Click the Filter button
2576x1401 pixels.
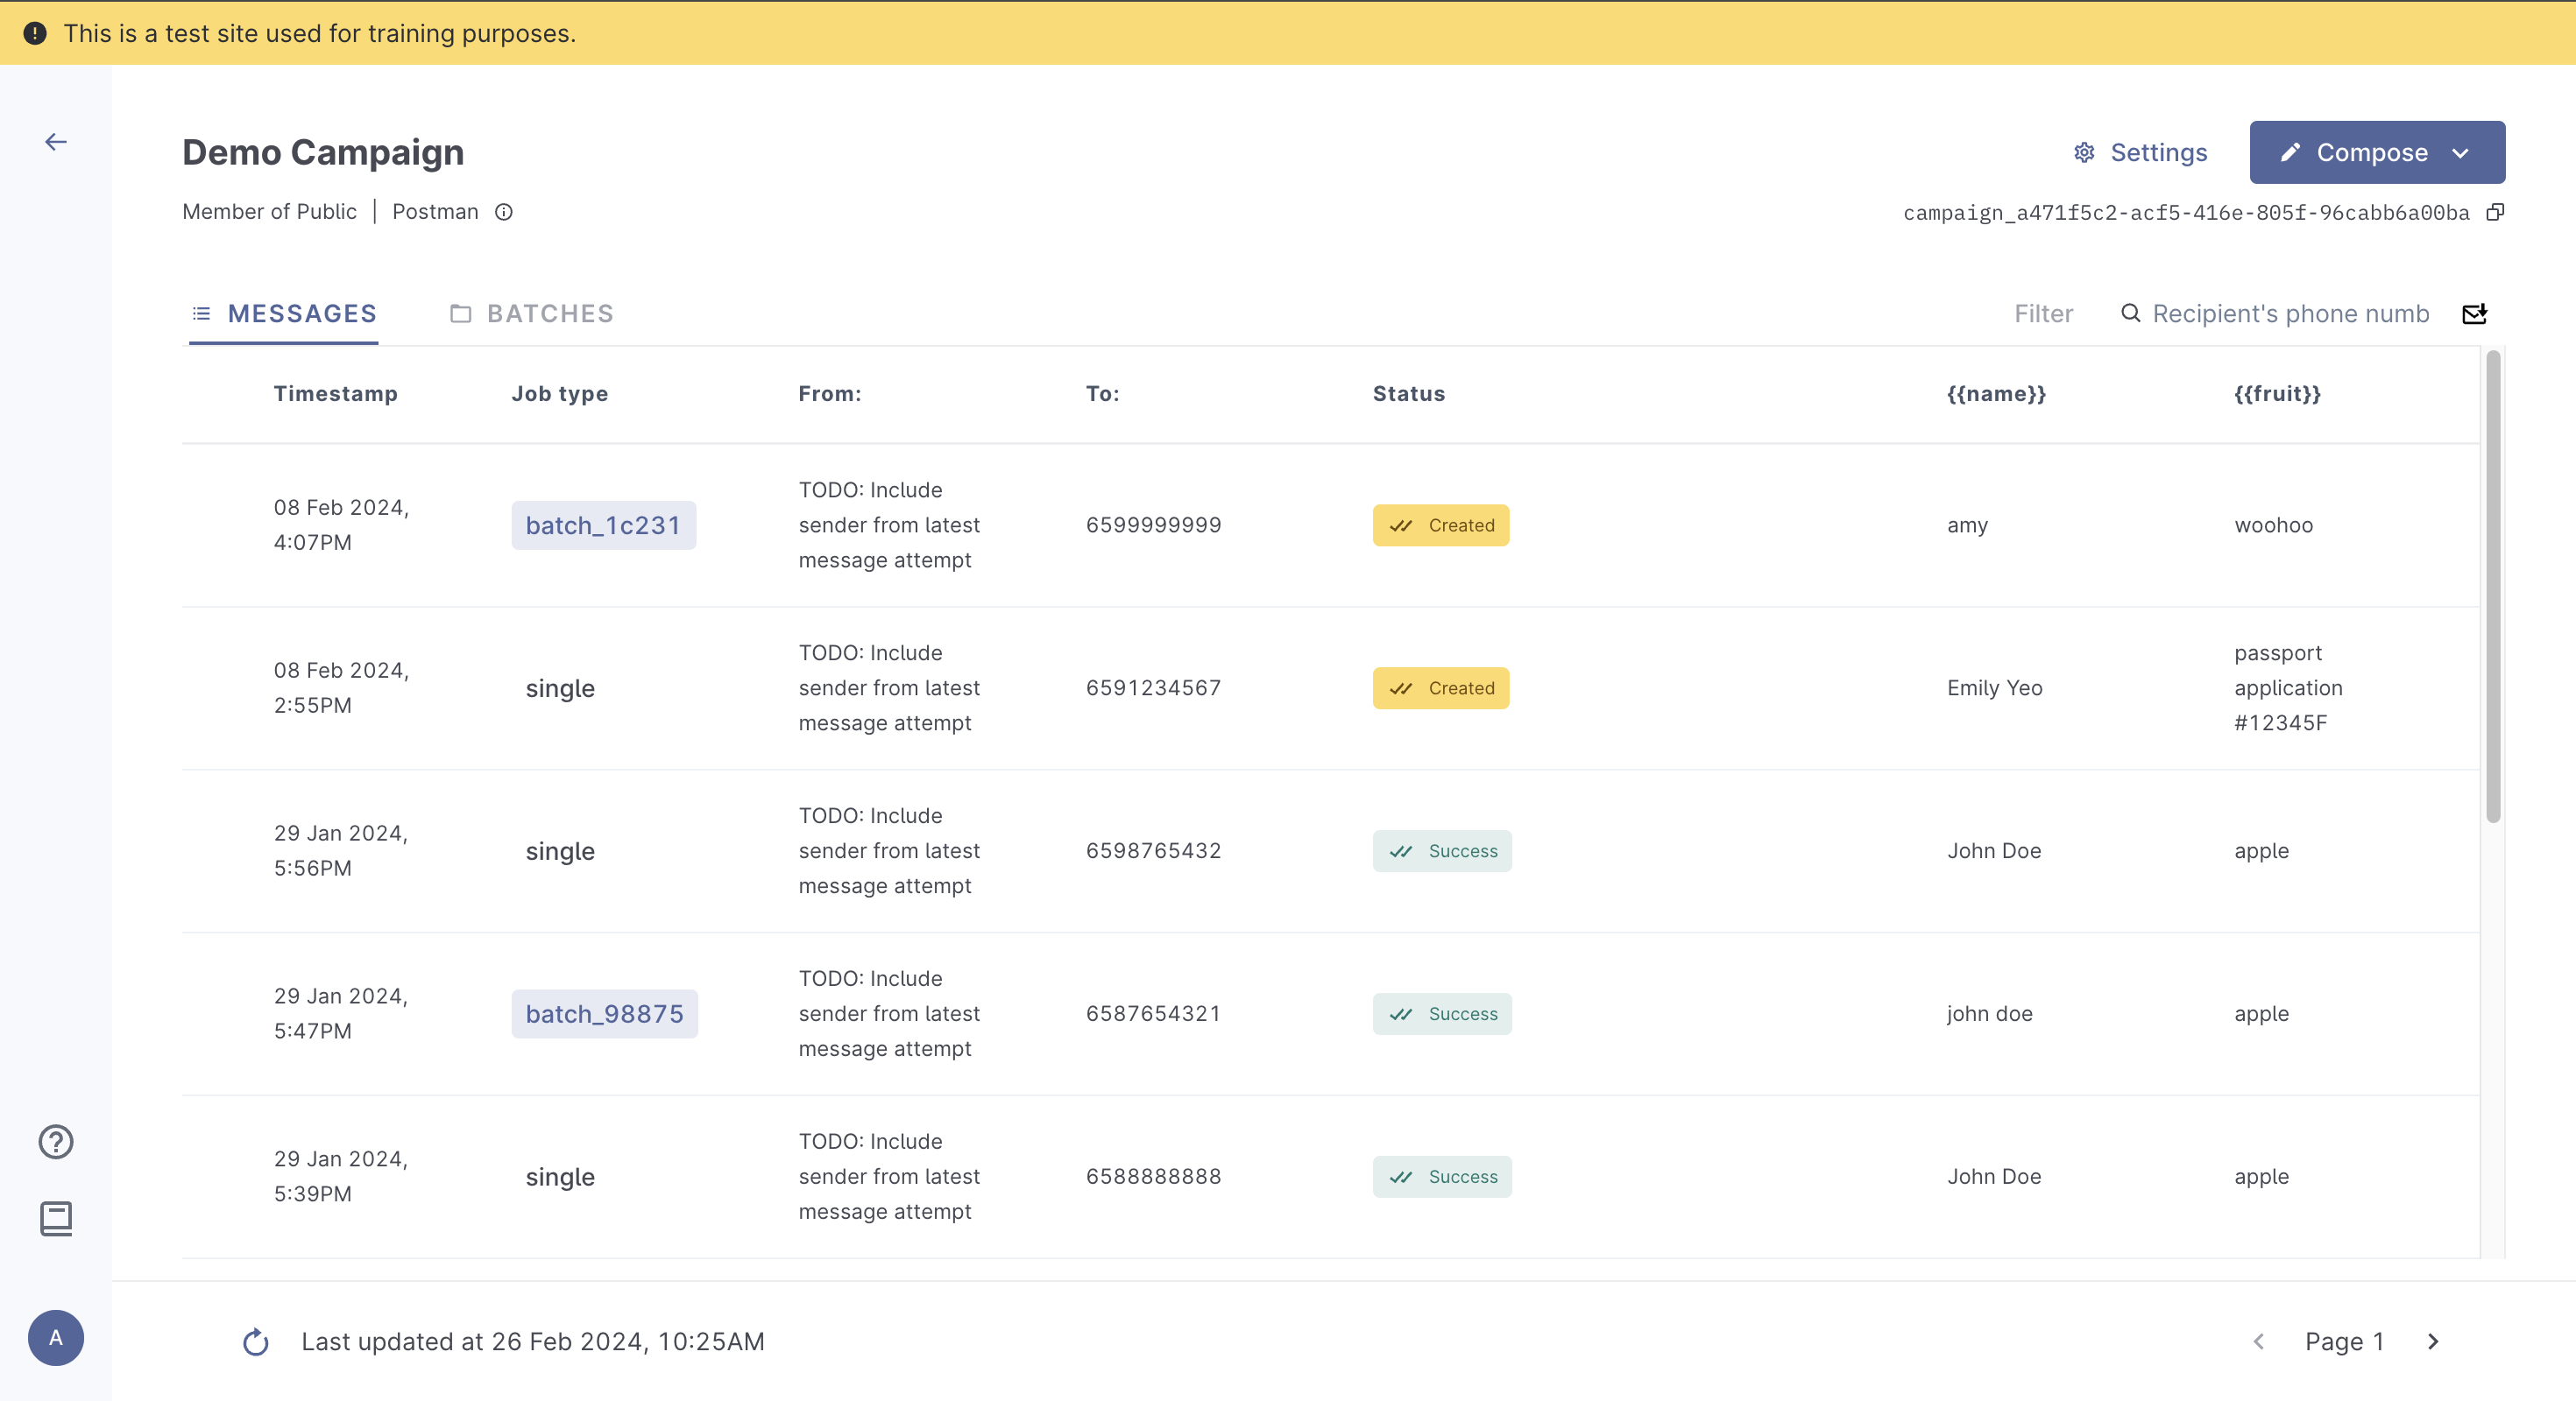point(2043,313)
